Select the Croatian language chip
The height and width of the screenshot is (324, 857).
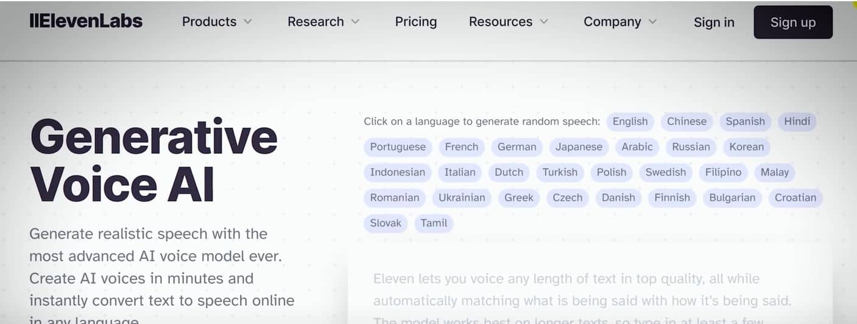(795, 198)
